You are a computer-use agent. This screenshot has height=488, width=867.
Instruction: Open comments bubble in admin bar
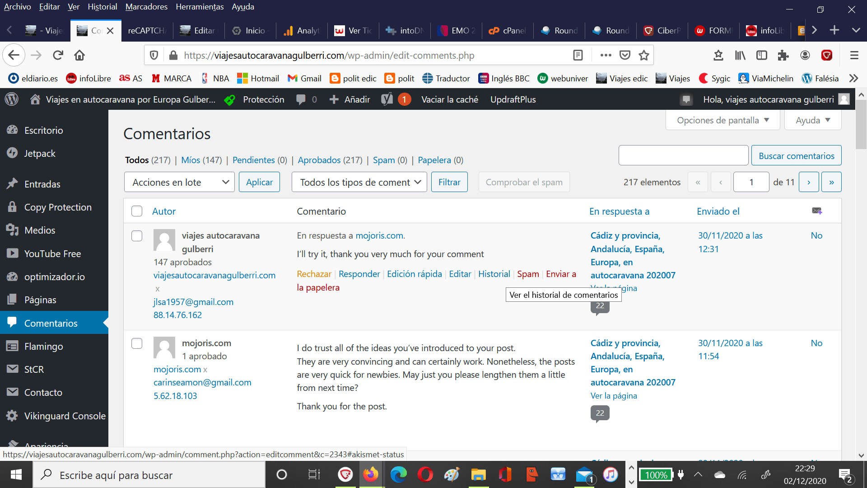(307, 99)
